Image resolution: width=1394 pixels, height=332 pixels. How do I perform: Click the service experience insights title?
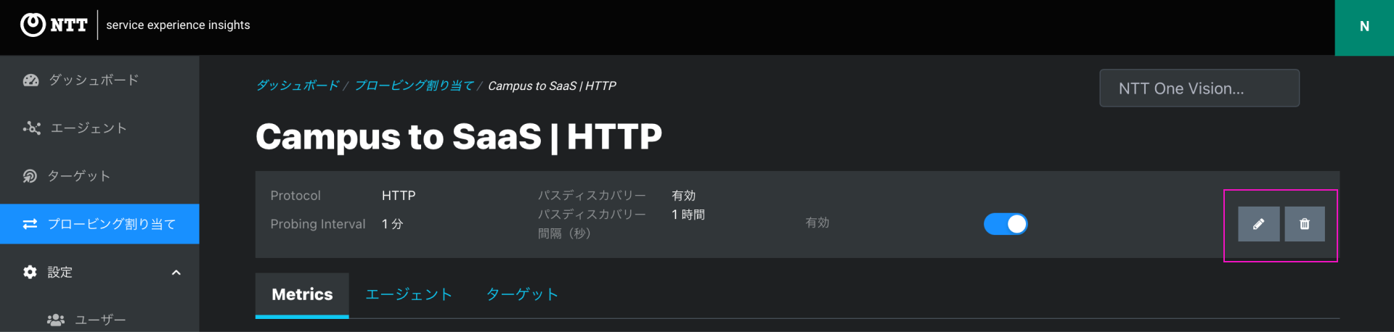(178, 25)
